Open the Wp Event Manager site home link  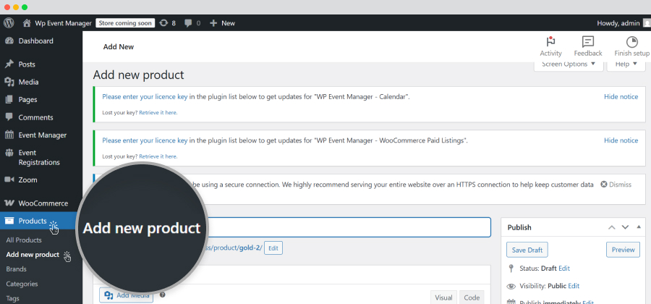pos(57,23)
